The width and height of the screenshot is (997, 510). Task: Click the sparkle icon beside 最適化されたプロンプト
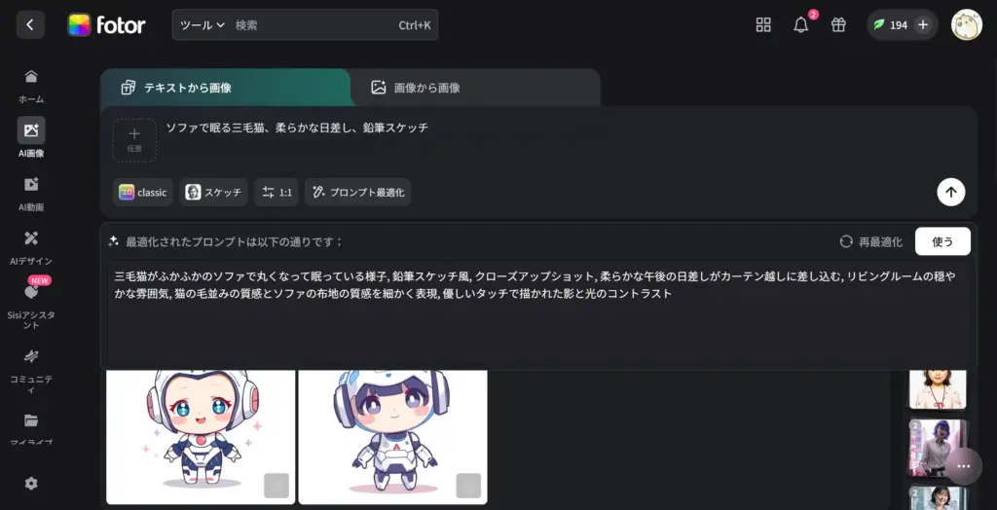coord(114,241)
